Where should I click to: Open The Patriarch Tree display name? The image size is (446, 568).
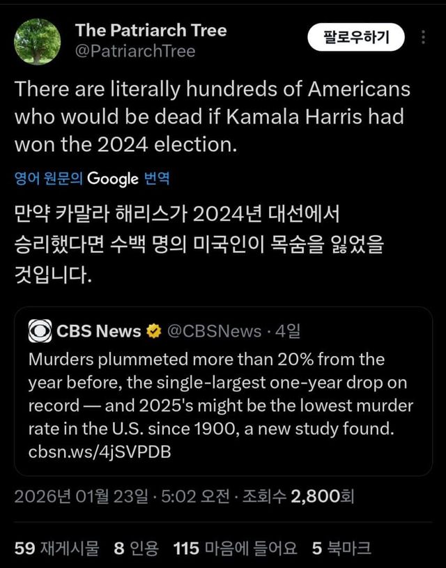pyautogui.click(x=151, y=30)
